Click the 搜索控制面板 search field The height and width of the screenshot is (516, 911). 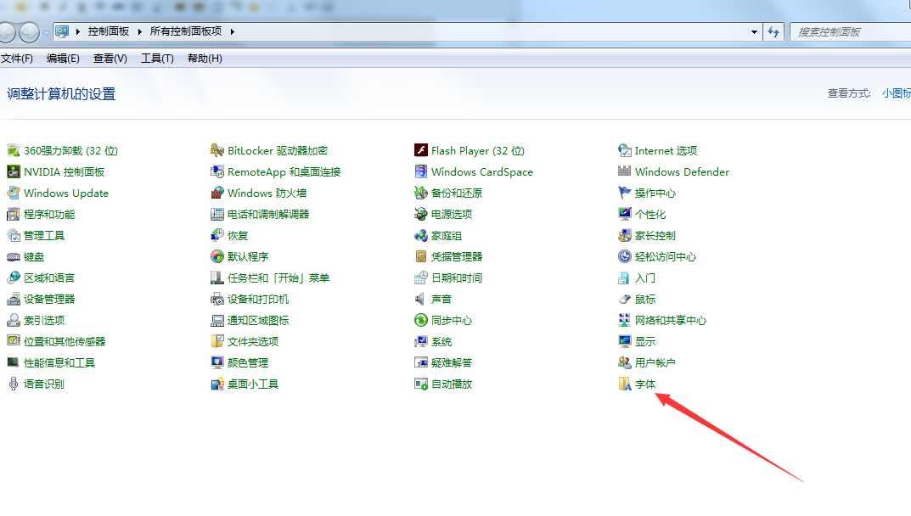(x=851, y=32)
